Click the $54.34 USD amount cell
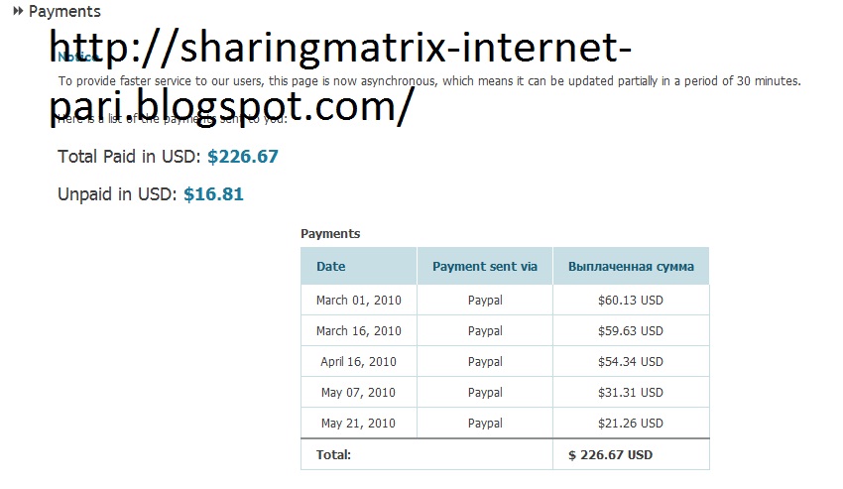Image resolution: width=843 pixels, height=489 pixels. (x=631, y=361)
